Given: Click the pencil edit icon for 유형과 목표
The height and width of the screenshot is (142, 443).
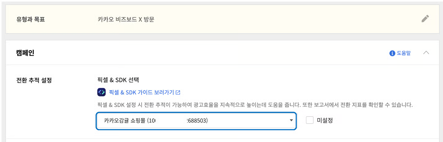Looking at the screenshot, I should click(425, 19).
